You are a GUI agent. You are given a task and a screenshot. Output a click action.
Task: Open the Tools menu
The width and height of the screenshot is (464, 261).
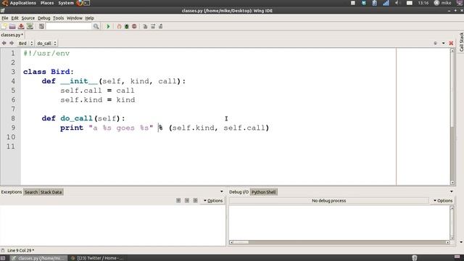click(x=58, y=18)
